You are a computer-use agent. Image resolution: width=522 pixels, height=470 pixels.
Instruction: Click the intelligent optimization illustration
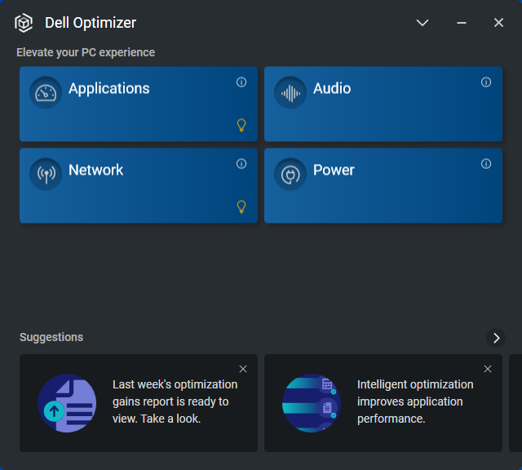coord(312,403)
